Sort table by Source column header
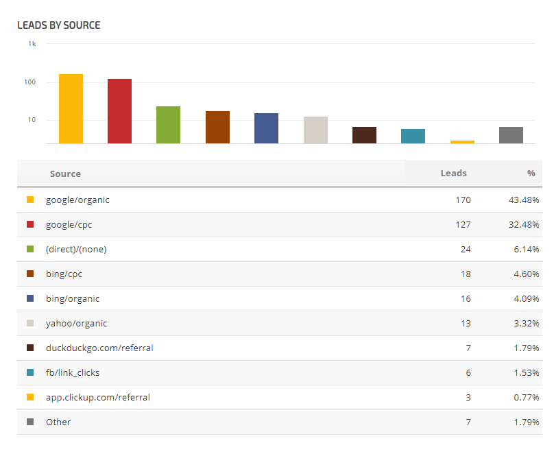The height and width of the screenshot is (454, 554). pos(65,174)
